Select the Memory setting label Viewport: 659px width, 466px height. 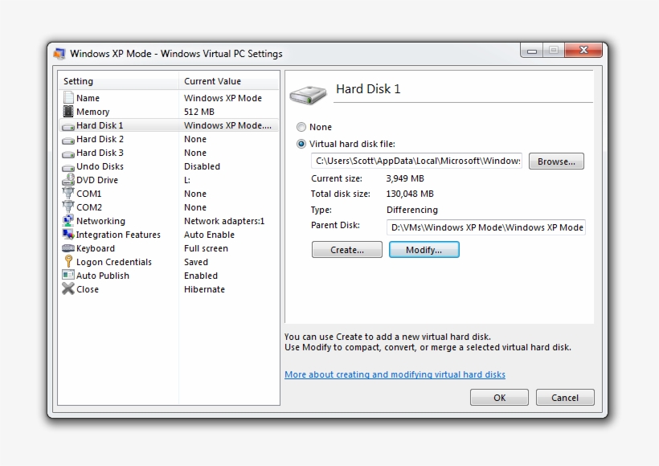click(x=93, y=112)
